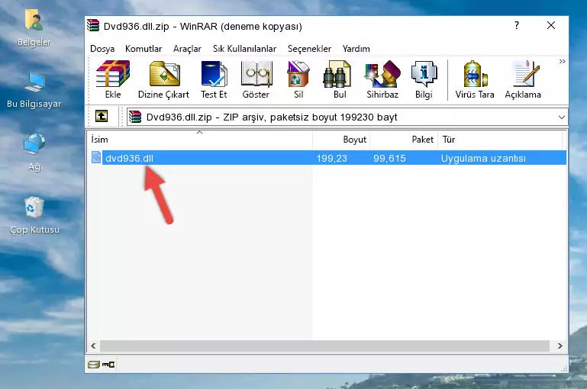Open the Sık Kullanılanlar menu
The height and width of the screenshot is (389, 587).
tap(244, 49)
